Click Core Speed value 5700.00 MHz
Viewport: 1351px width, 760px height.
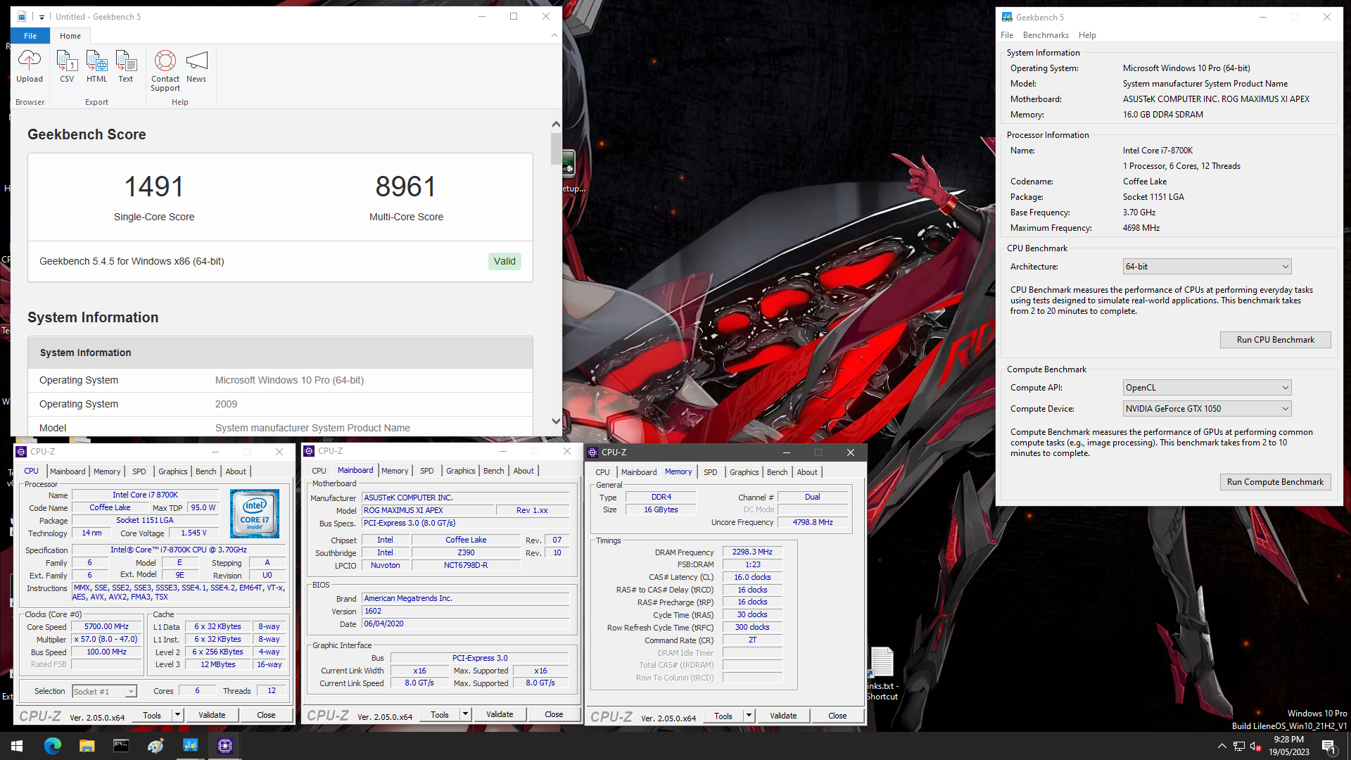pyautogui.click(x=106, y=627)
